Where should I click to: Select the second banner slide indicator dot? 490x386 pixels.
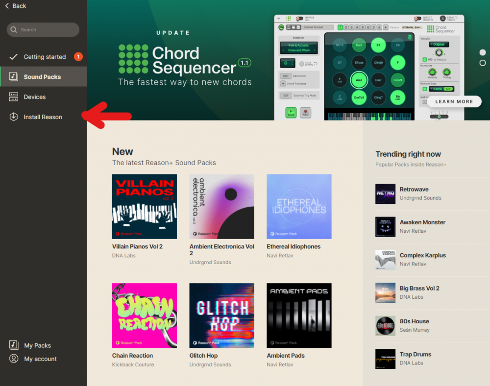(483, 63)
